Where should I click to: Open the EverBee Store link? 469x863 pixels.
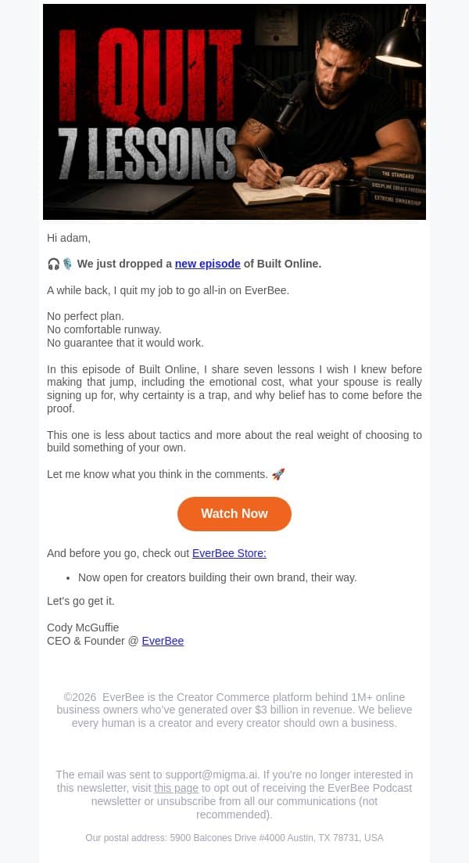coord(229,553)
